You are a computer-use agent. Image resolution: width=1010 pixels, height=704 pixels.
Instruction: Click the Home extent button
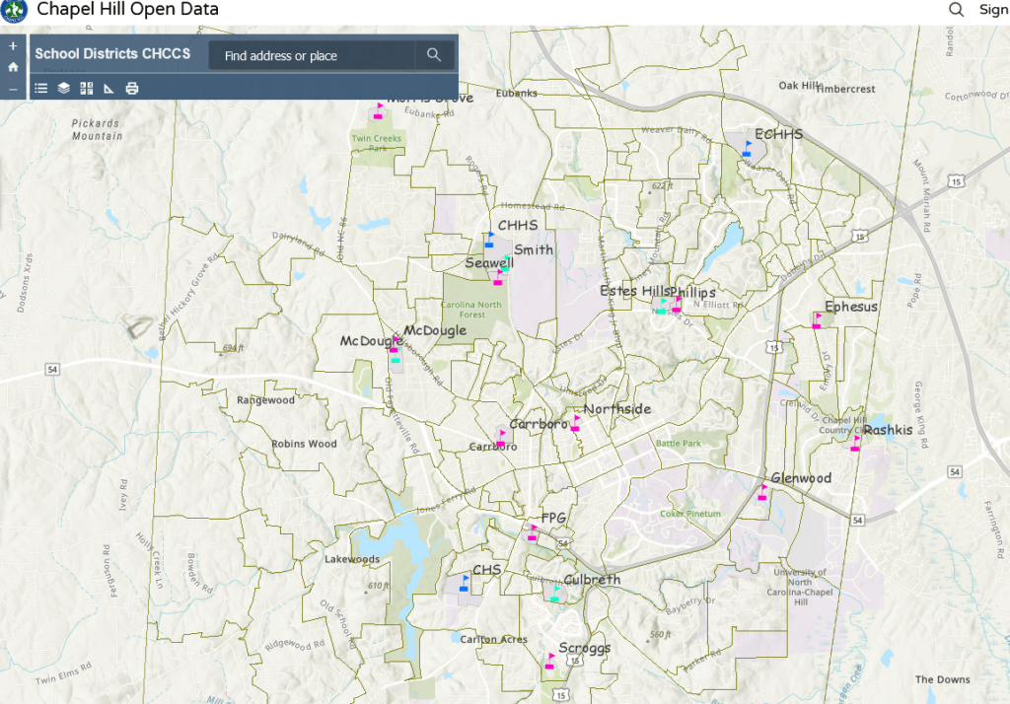tap(12, 66)
